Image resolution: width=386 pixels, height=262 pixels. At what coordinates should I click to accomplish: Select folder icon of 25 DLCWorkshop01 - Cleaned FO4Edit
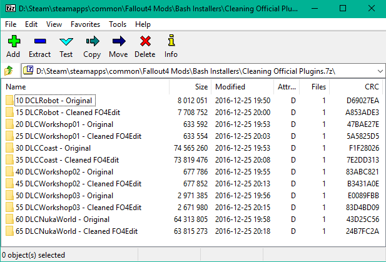point(9,136)
